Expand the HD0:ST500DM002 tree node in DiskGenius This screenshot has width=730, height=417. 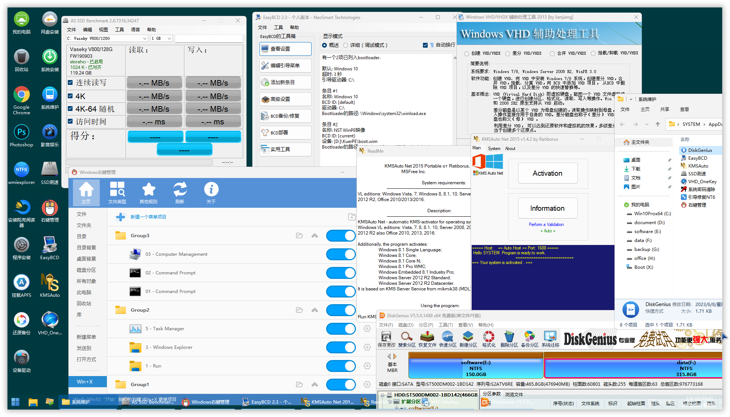(x=382, y=395)
